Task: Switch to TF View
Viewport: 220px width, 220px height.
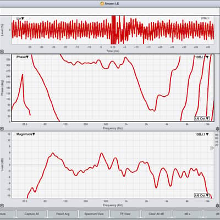Action: click(x=125, y=214)
